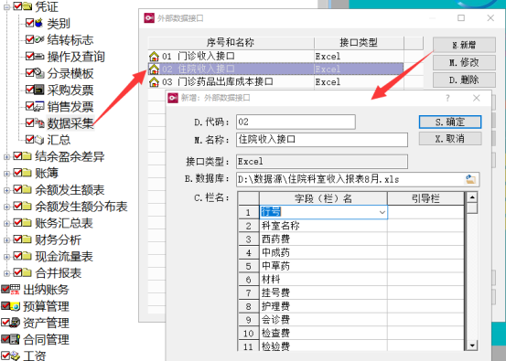Image resolution: width=506 pixels, height=361 pixels.
Task: Uncheck the 分录模板 checkbox
Action: click(x=29, y=73)
